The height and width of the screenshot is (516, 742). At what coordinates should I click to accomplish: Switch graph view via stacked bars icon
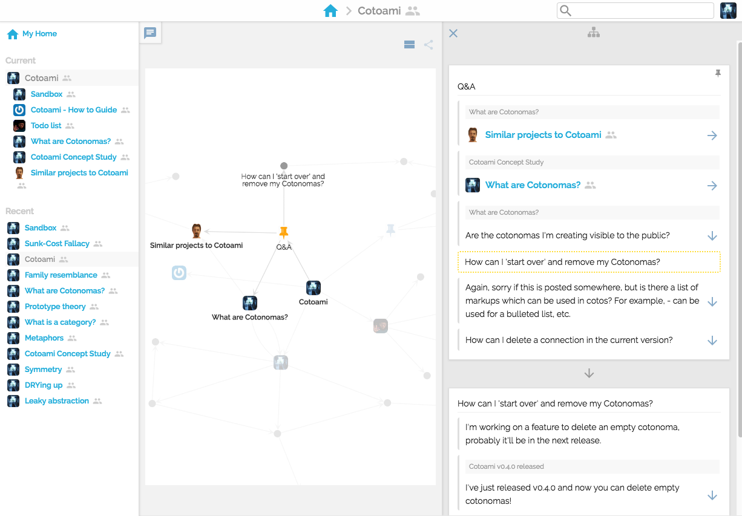[x=409, y=44]
